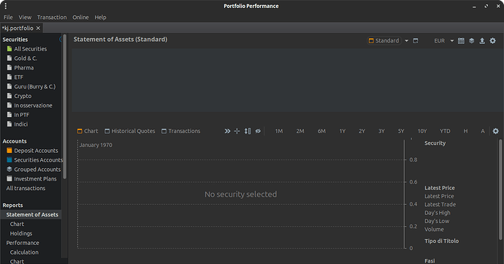
Task: Open Investment Plans
Action: point(35,178)
